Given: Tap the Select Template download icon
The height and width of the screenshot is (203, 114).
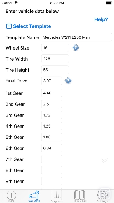Looking at the screenshot, I should coord(9,26).
